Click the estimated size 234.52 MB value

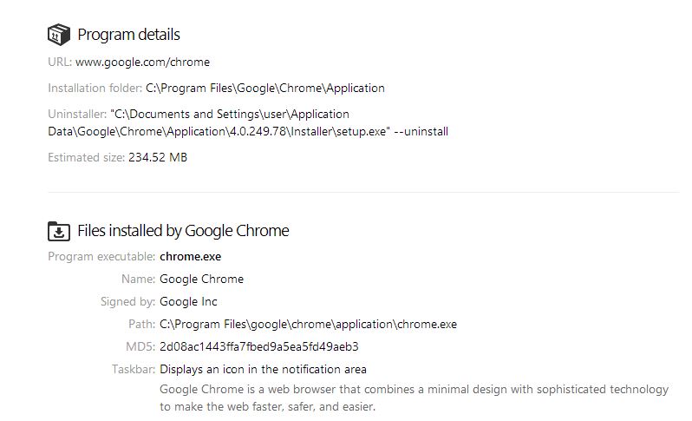pyautogui.click(x=158, y=157)
